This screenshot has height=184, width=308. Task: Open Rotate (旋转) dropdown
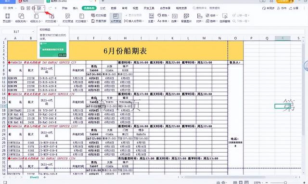pos(212,21)
